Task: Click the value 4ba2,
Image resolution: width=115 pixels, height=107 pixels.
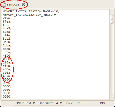Action: pos(7,28)
